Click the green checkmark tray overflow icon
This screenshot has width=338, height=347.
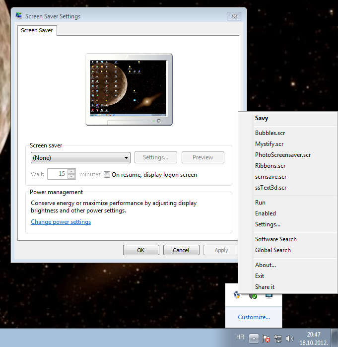click(253, 295)
